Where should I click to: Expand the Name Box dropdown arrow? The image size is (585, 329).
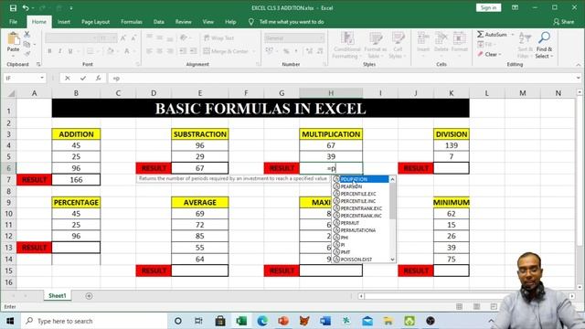[42, 78]
